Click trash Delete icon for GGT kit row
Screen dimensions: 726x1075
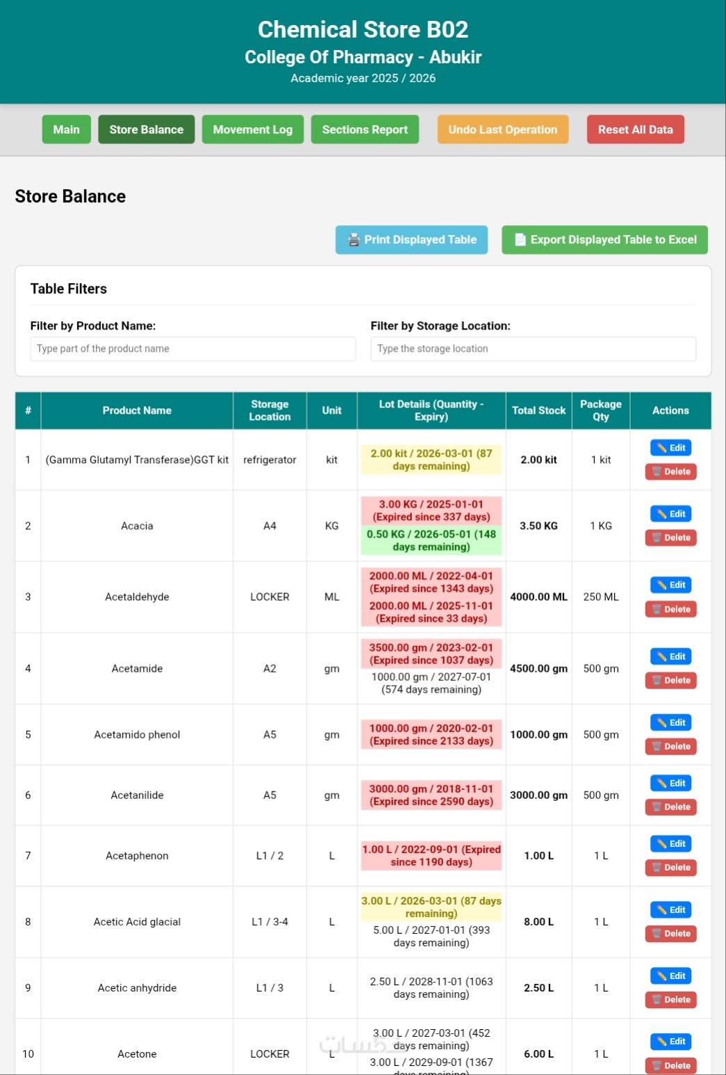point(656,471)
